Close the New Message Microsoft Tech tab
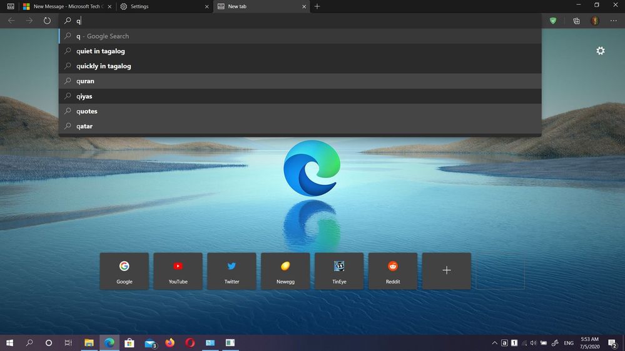 (109, 7)
